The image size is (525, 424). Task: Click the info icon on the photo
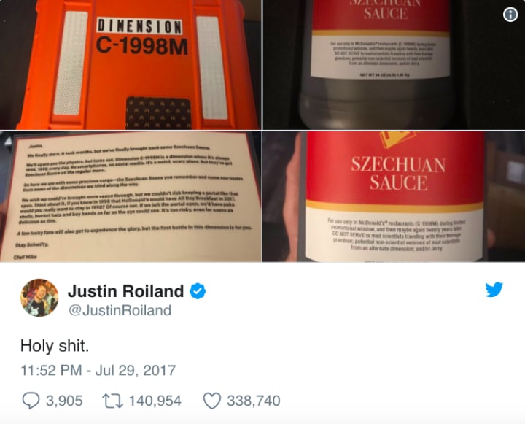coord(510,15)
